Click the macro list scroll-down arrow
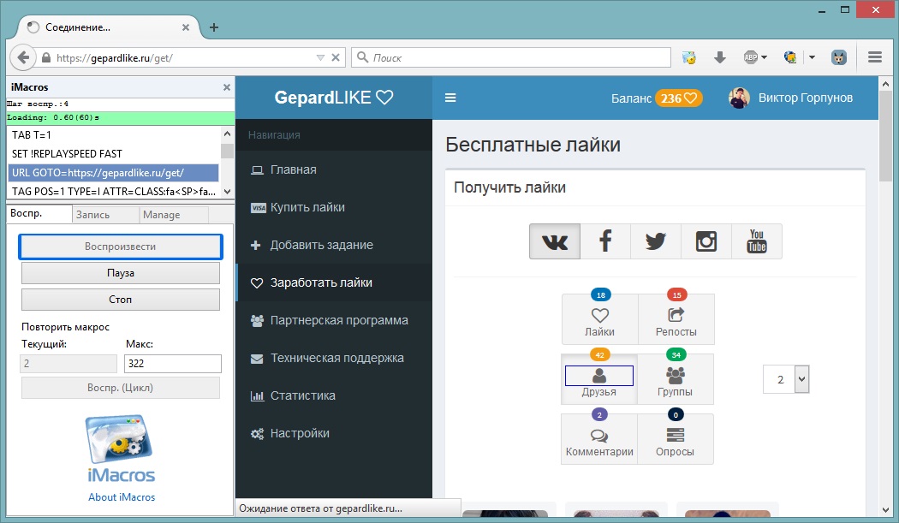This screenshot has width=899, height=523. tap(227, 192)
